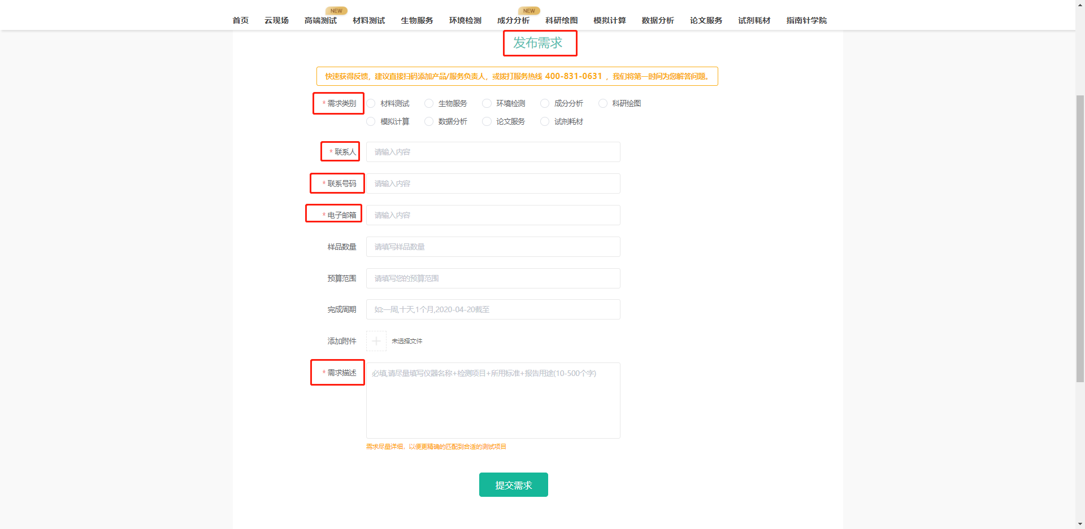
Task: Select the 论文服务 requirement category
Action: tap(487, 121)
